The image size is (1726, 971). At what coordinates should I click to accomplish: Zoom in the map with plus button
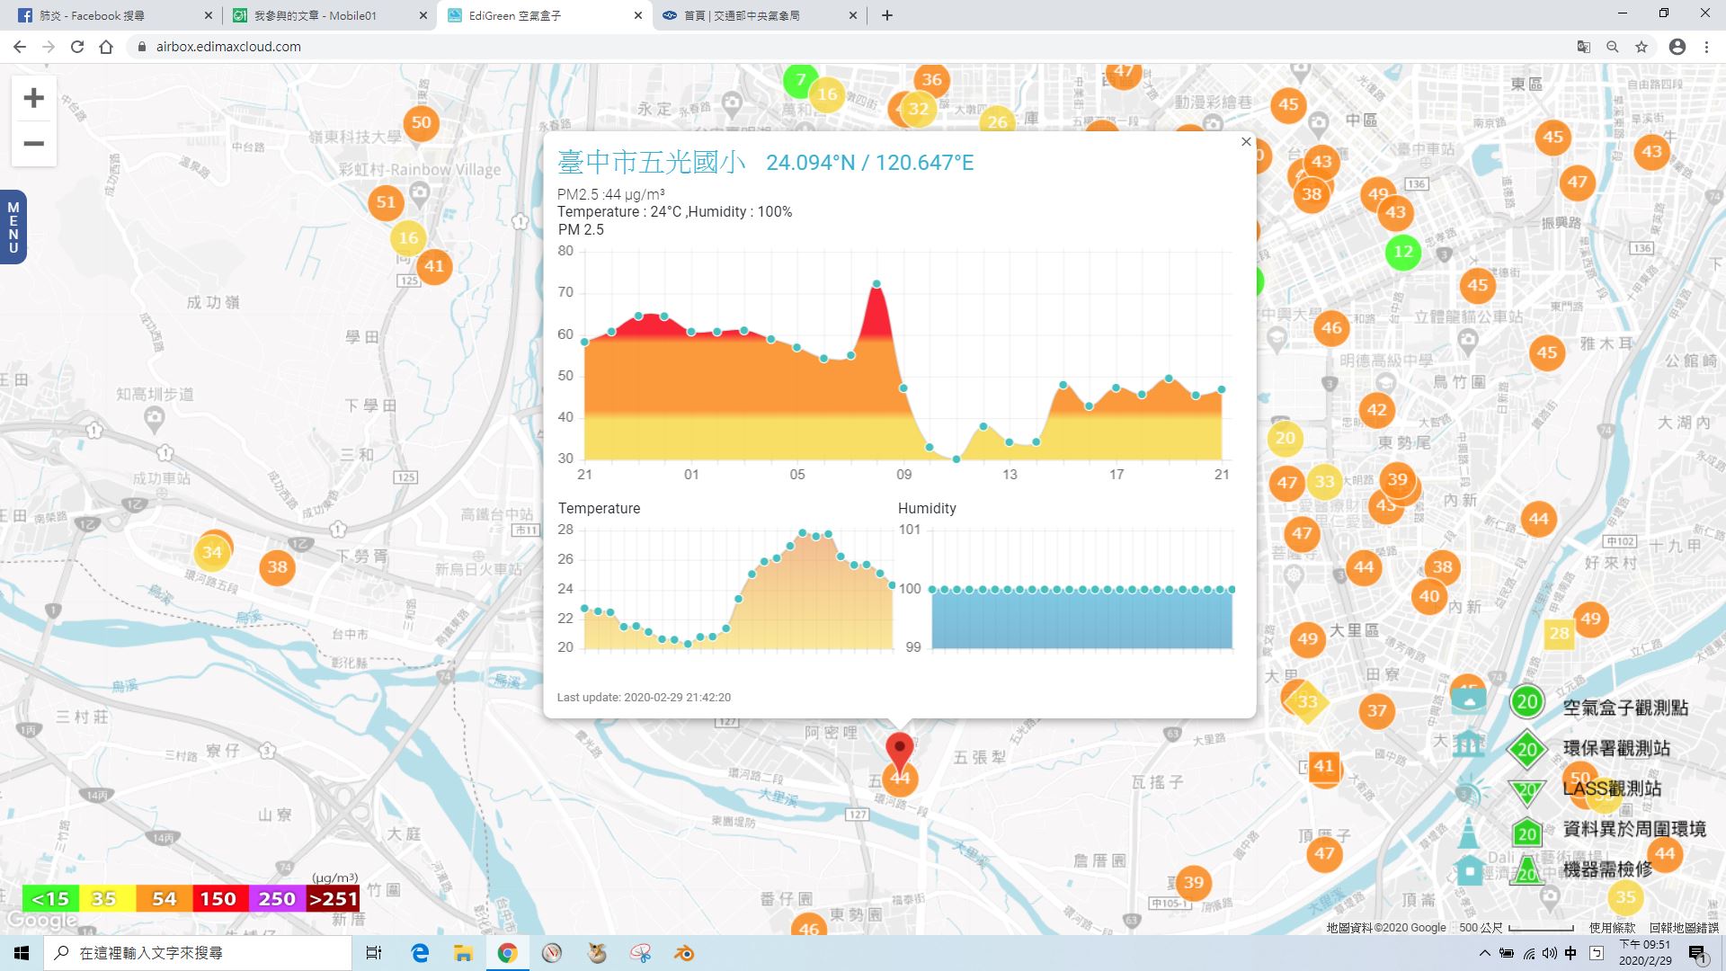coord(33,98)
